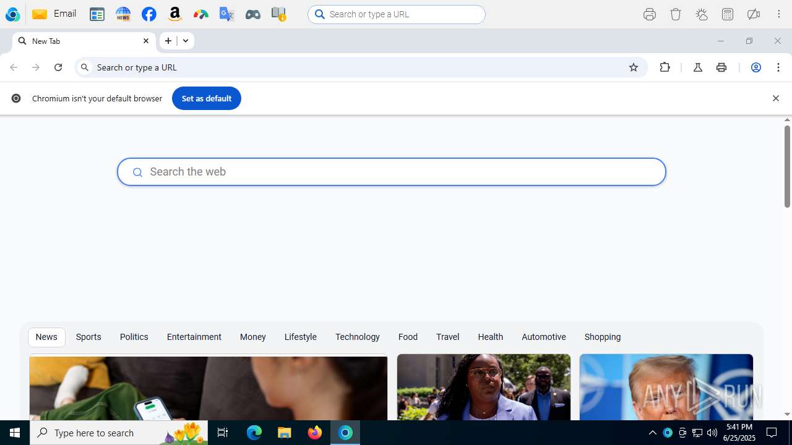
Task: Dismiss the default browser infobar
Action: (775, 98)
